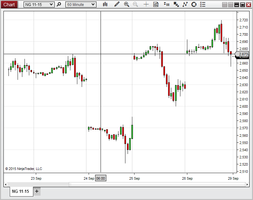Image resolution: width=253 pixels, height=200 pixels.
Task: Click the 2,720 price label
Action: [244, 20]
